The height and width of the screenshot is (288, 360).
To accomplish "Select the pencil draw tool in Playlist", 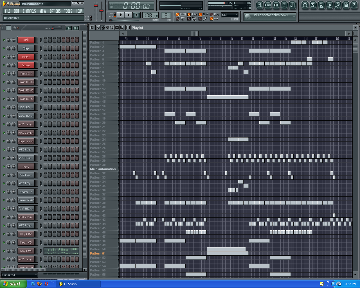I will pos(98,28).
